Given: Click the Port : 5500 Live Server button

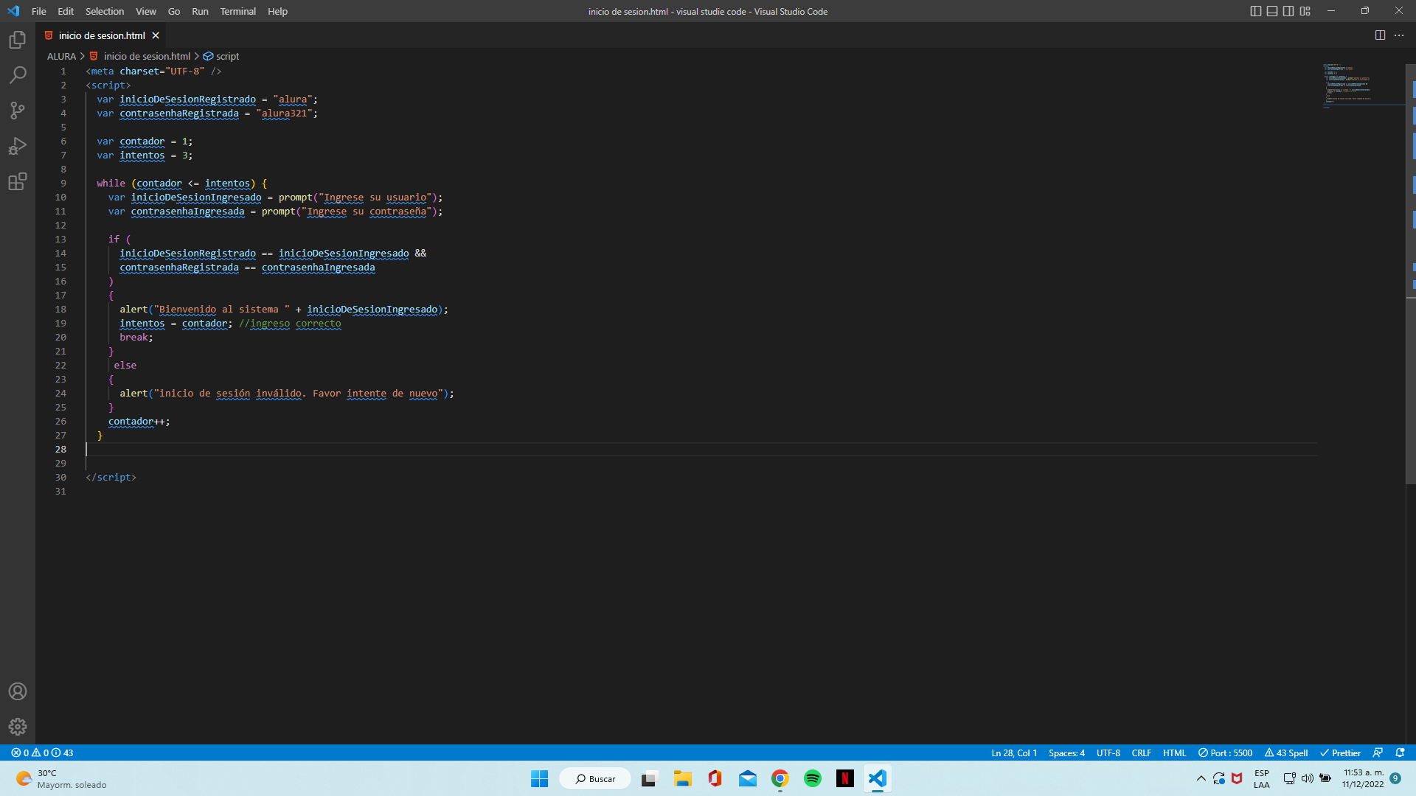Looking at the screenshot, I should (x=1225, y=753).
